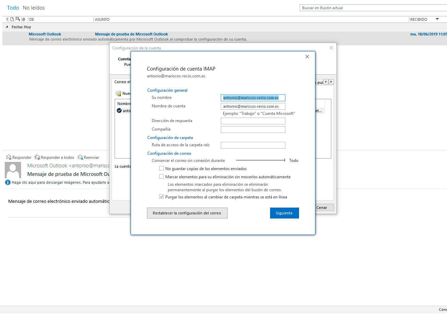Switch to the Todo filter tab
Image resolution: width=447 pixels, height=317 pixels.
click(13, 7)
